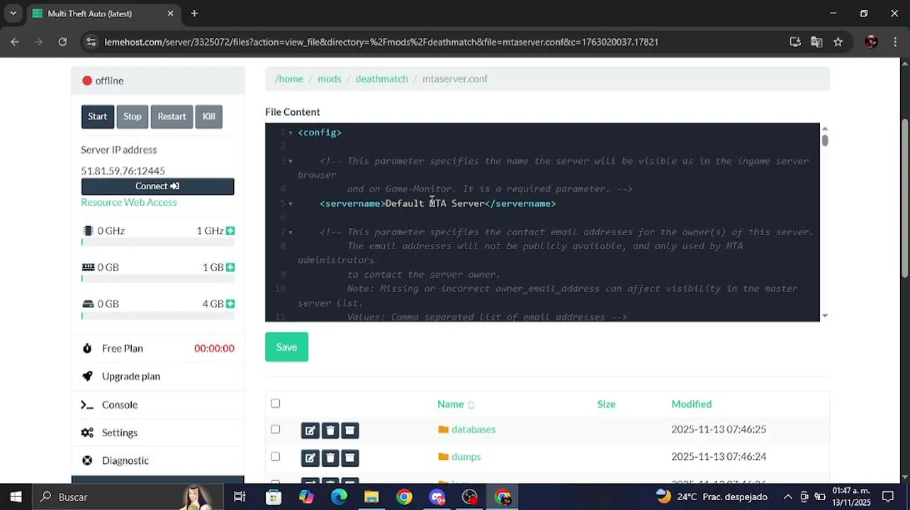Click the Connect button
Viewport: 910px width, 510px height.
coord(157,186)
